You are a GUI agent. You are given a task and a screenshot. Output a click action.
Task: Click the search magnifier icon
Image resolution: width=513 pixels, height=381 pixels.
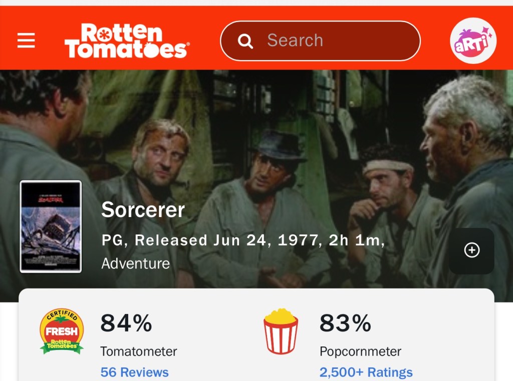(x=245, y=41)
